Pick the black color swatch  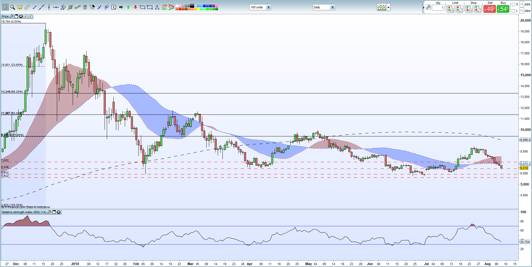pyautogui.click(x=192, y=6)
